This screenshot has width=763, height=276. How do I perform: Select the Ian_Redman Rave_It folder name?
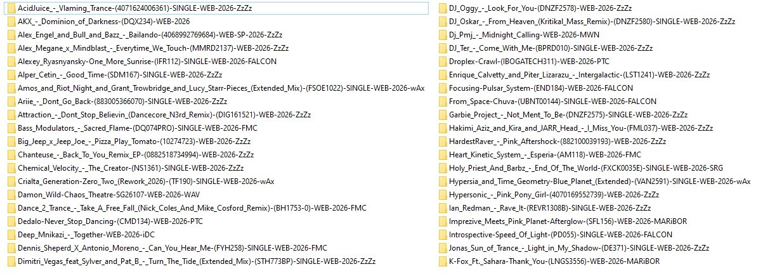tap(550, 208)
